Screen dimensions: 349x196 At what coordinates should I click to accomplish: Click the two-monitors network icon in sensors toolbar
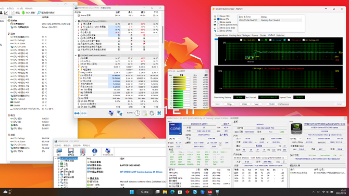(x=119, y=113)
